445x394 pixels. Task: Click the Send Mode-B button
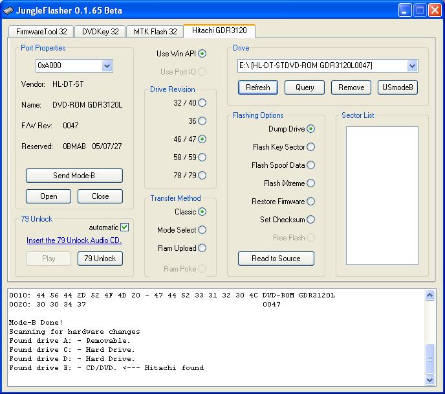(x=74, y=176)
